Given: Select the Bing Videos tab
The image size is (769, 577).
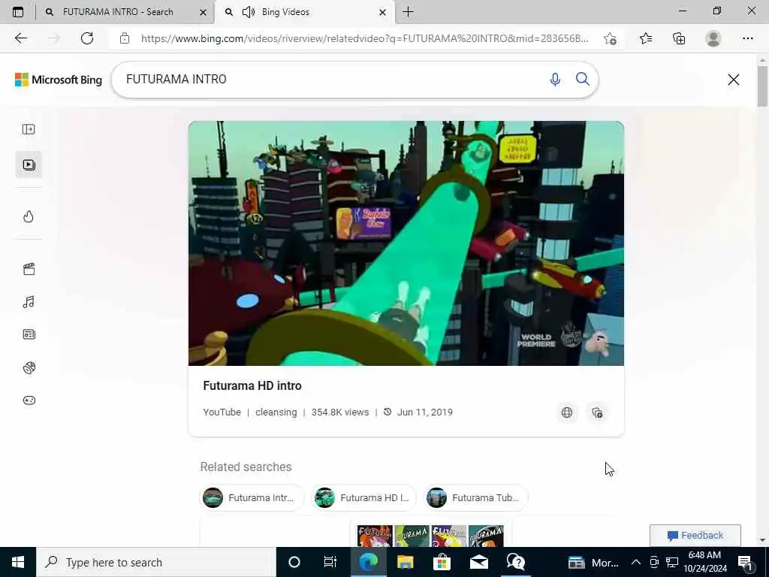Looking at the screenshot, I should tap(304, 12).
